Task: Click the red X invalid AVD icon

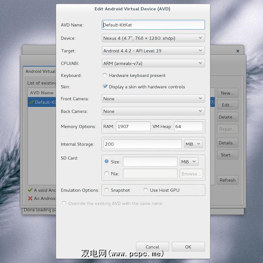Action: click(x=30, y=198)
